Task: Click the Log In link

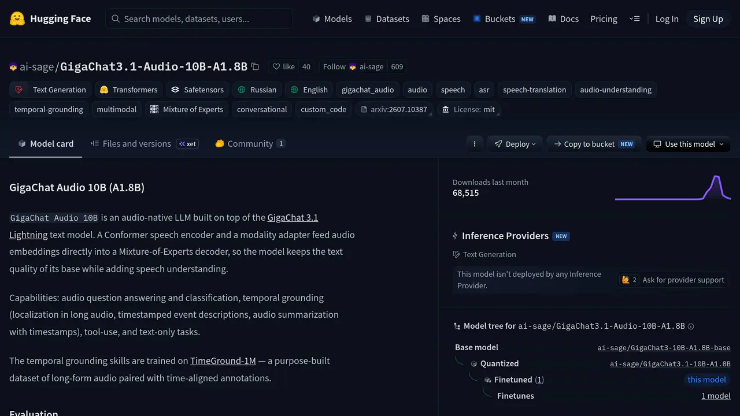Action: [x=667, y=18]
